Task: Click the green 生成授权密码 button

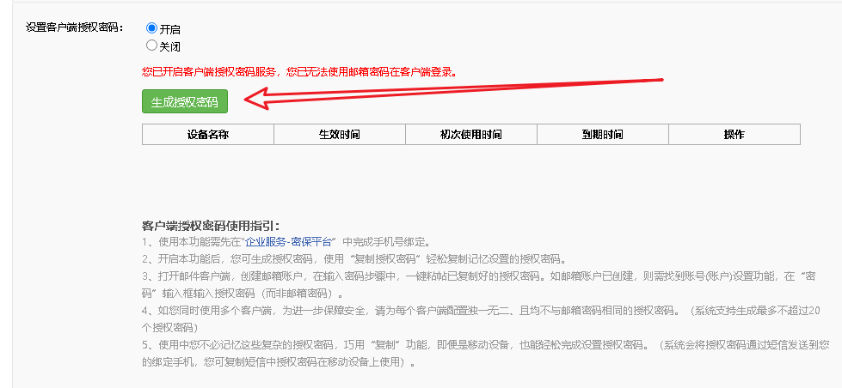Action: click(185, 101)
